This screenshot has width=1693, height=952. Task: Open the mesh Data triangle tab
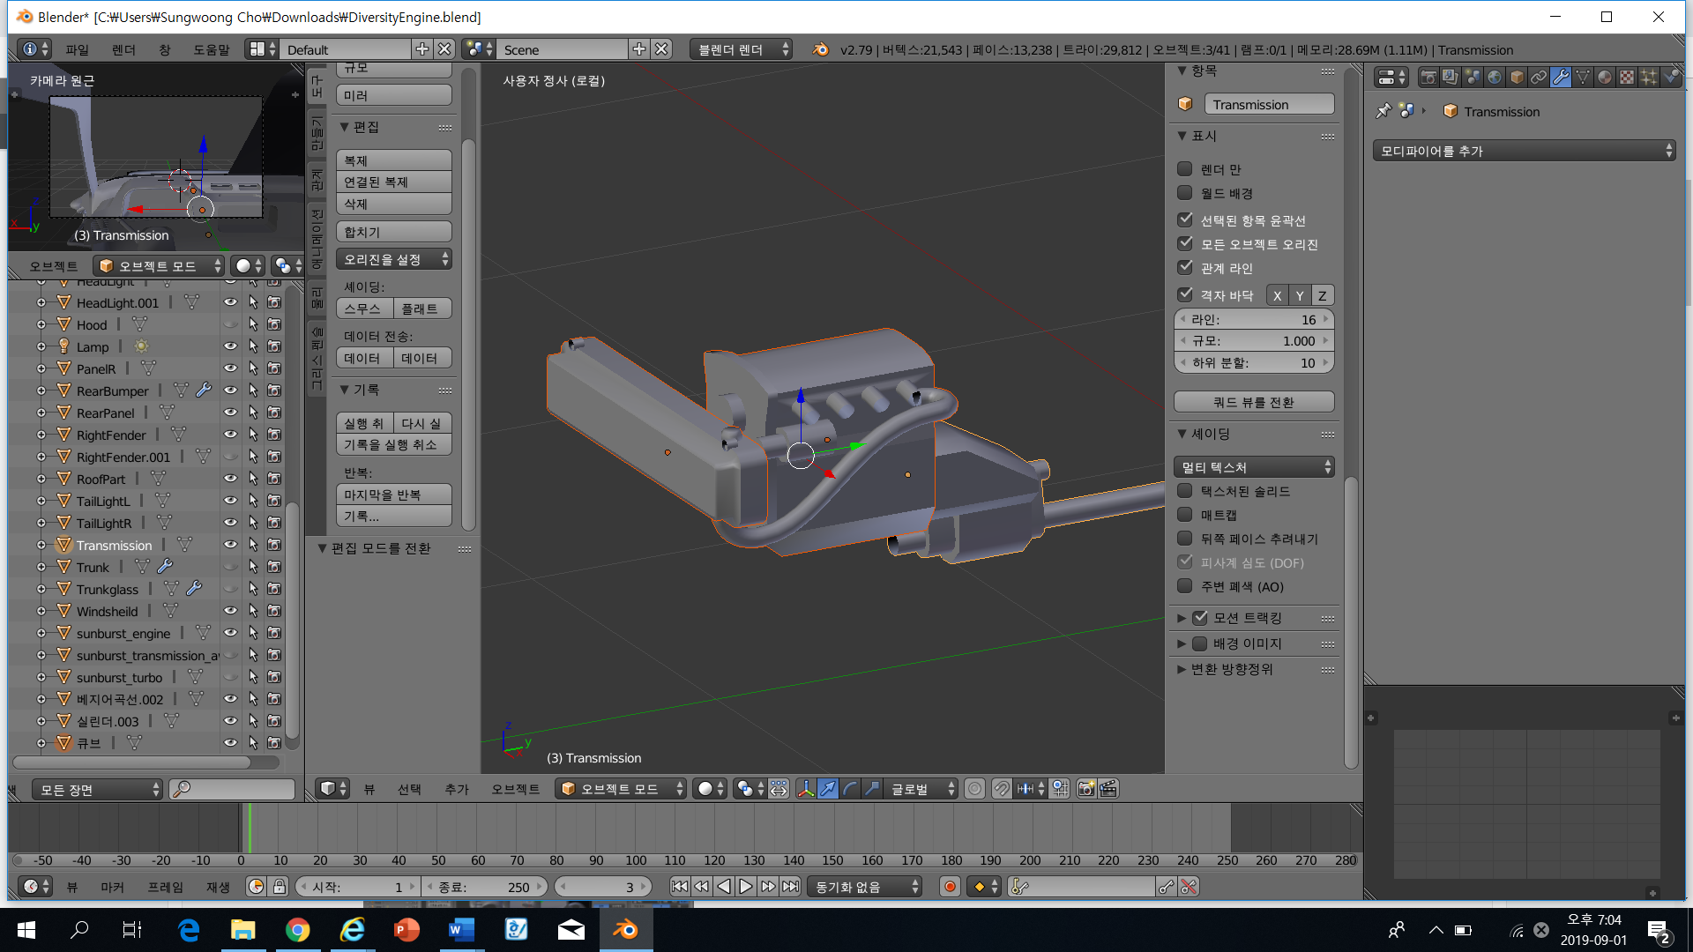tap(1583, 77)
